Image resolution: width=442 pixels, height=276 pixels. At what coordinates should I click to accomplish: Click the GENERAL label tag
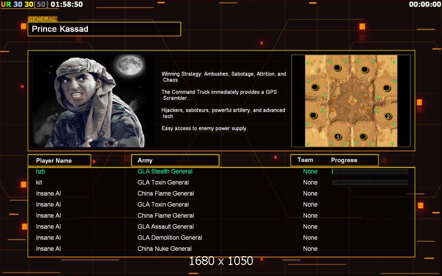42,19
